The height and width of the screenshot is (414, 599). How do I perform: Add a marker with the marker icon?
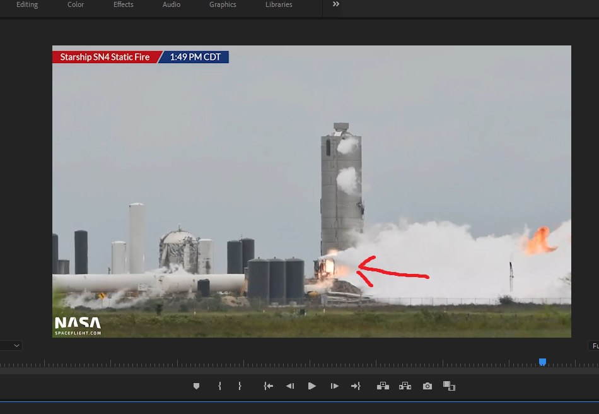click(x=196, y=386)
